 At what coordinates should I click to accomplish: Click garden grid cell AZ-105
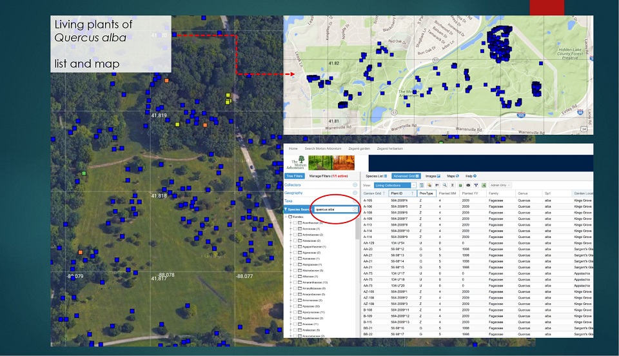point(369,292)
